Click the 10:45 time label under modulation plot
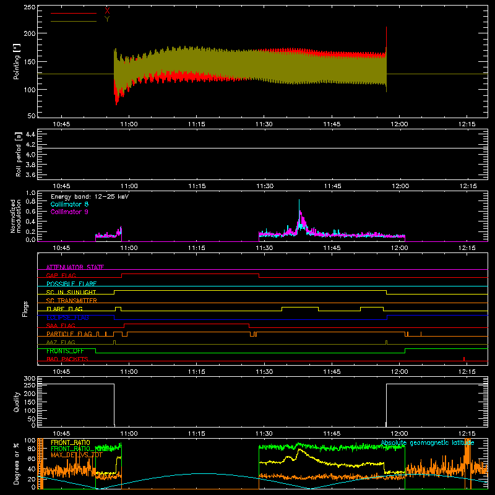The height and width of the screenshot is (495, 495). tap(61, 248)
